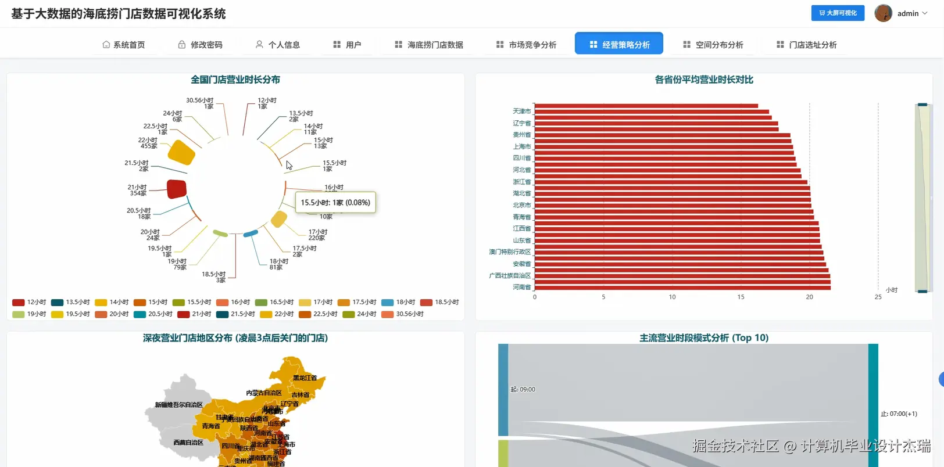Click the grid icon beside 空间分布分析
Screen dimensions: 944x467
coord(686,45)
